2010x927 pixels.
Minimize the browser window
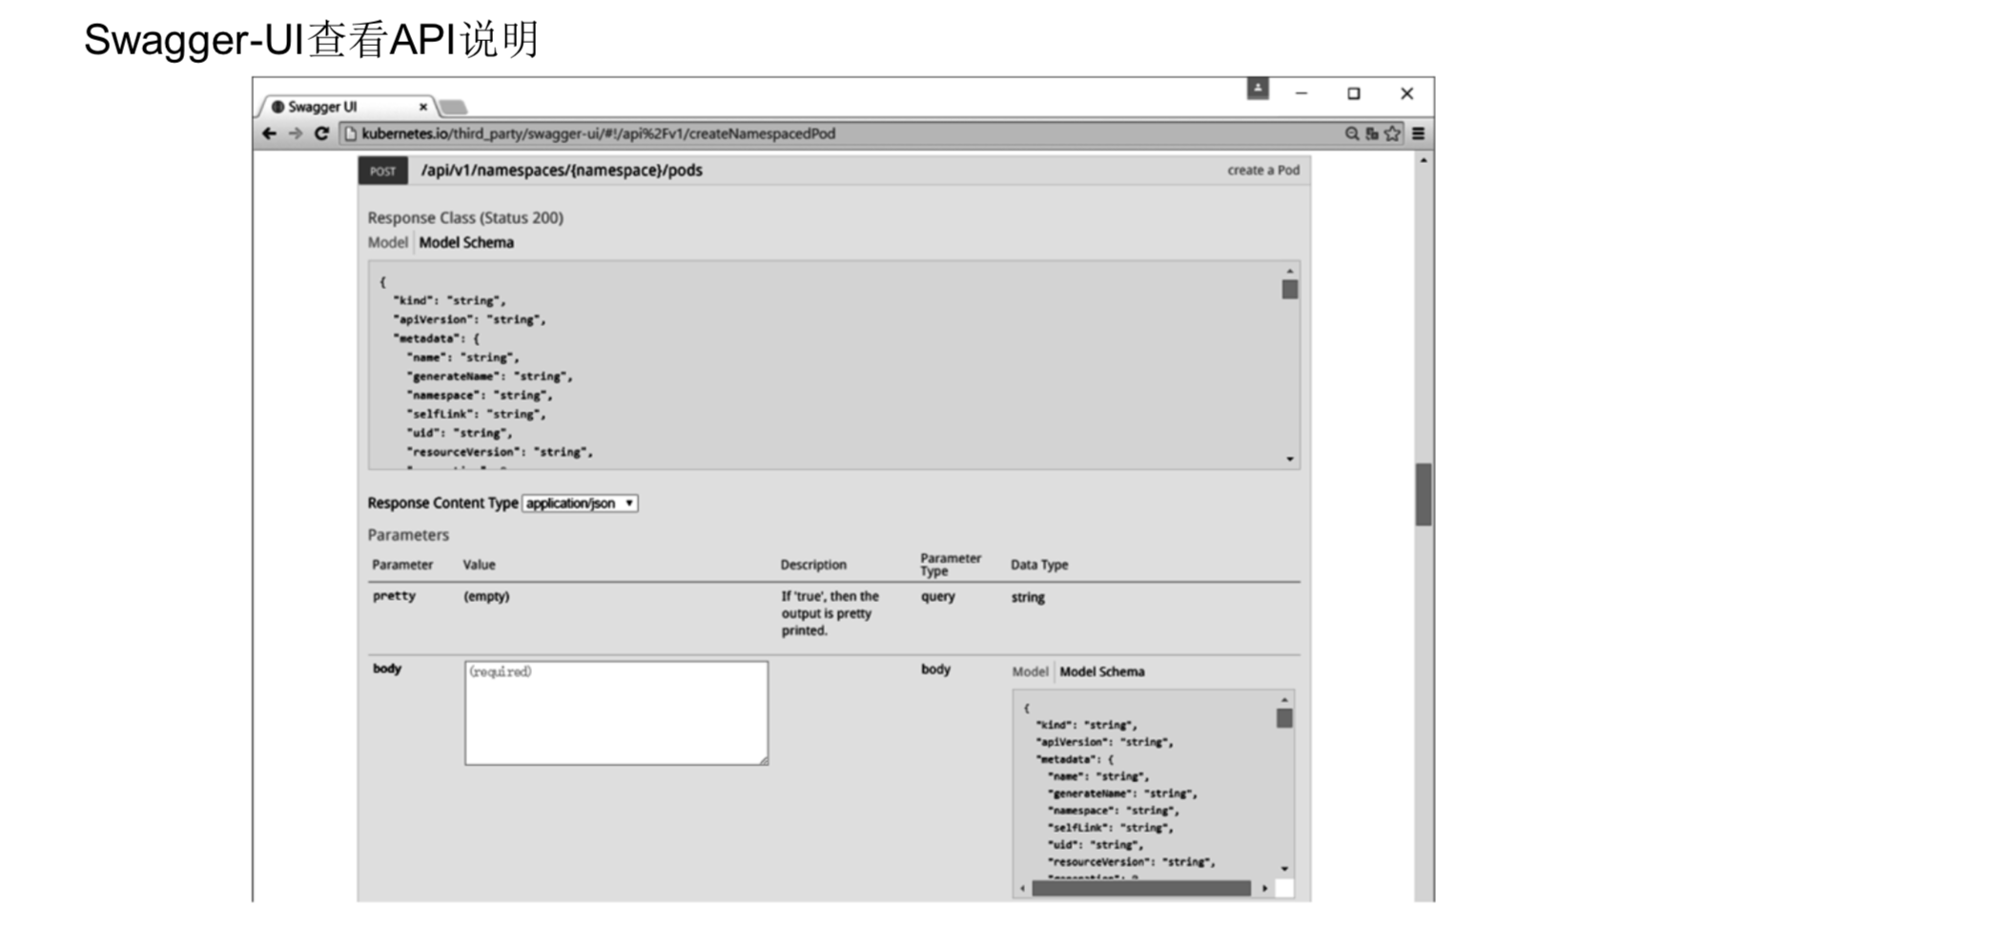pos(1302,93)
